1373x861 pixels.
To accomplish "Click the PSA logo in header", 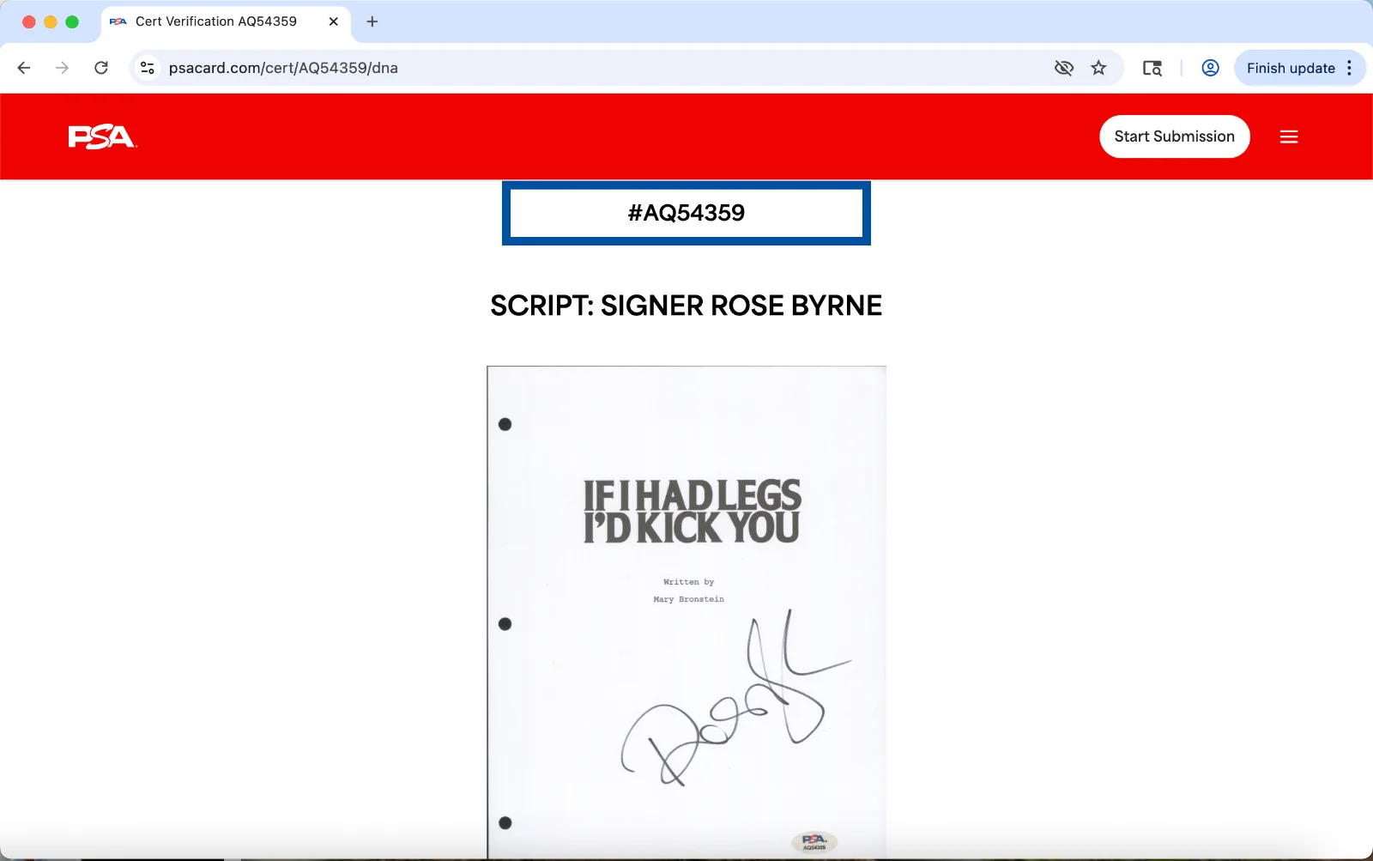I will point(102,136).
